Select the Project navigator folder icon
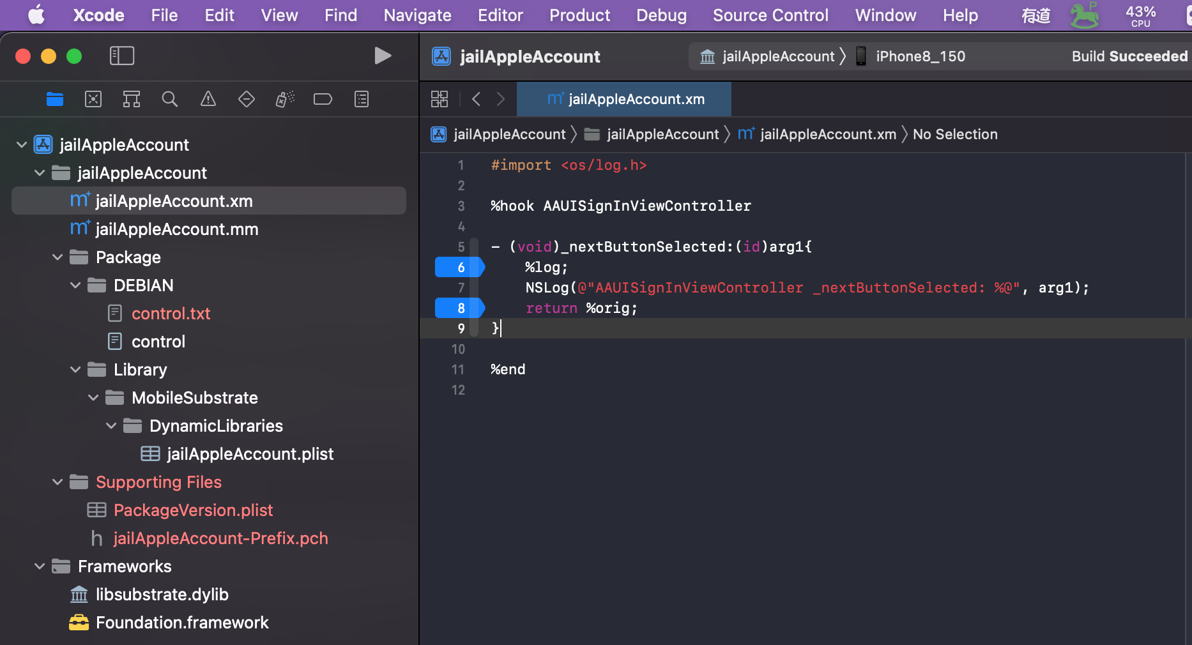 pos(55,99)
